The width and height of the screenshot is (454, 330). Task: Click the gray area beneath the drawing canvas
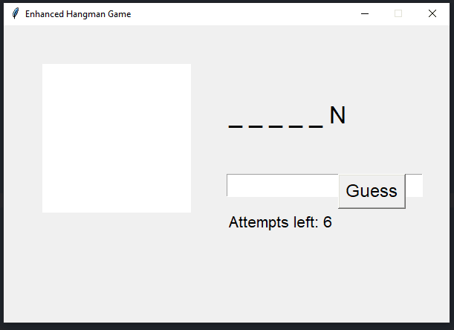(117, 268)
